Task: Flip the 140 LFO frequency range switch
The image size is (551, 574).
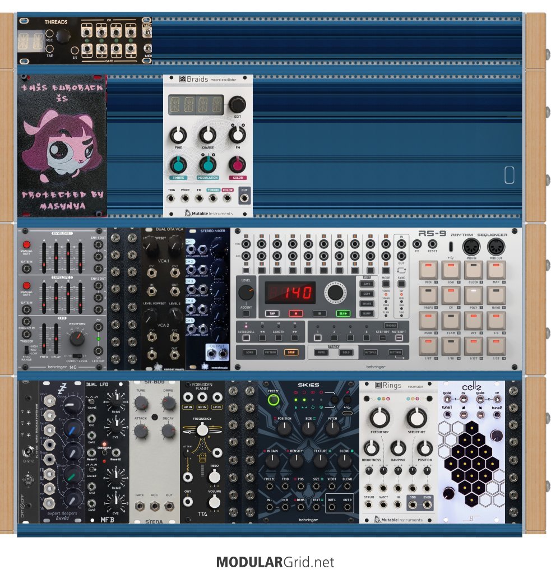Action: pos(26,349)
